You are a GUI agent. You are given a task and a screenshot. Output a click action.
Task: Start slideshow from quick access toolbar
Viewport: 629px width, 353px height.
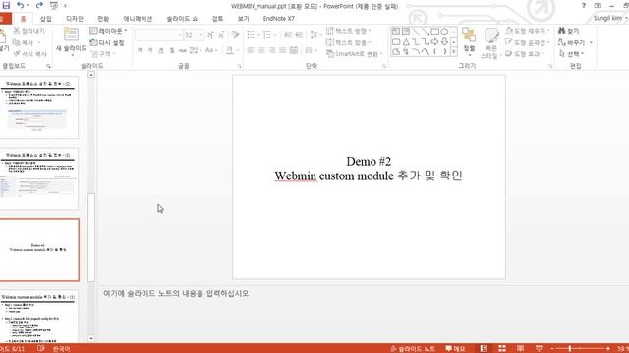[x=54, y=6]
